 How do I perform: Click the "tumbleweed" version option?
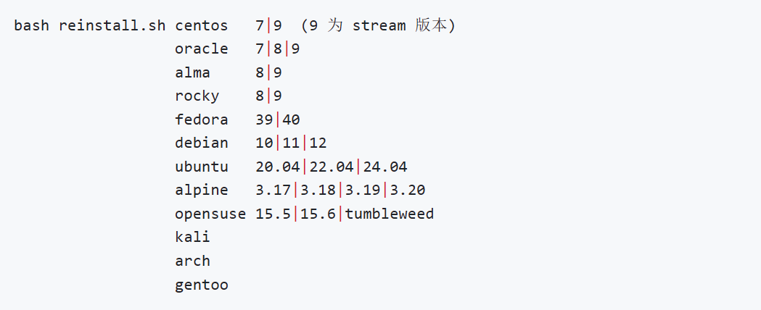(390, 214)
